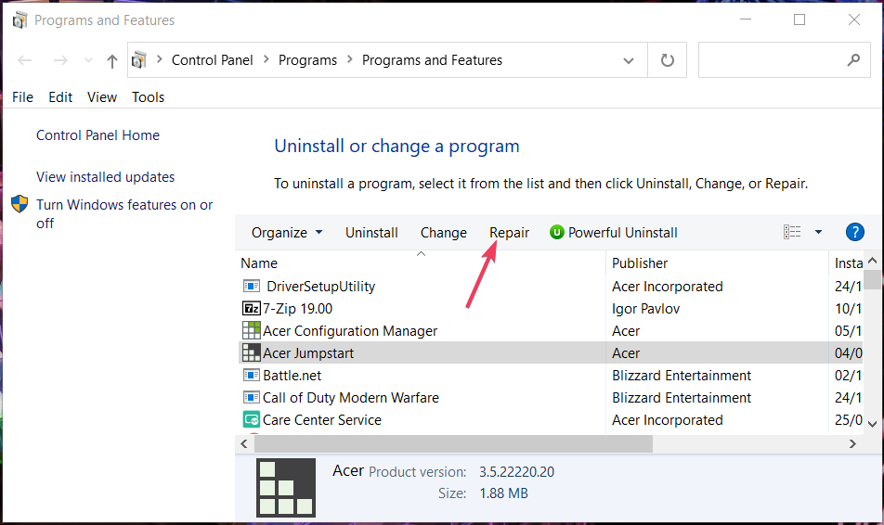Click the Windows shield icon in sidebar
884x525 pixels.
19,204
